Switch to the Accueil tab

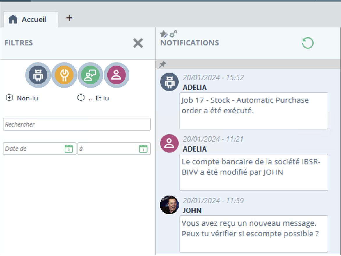[30, 19]
